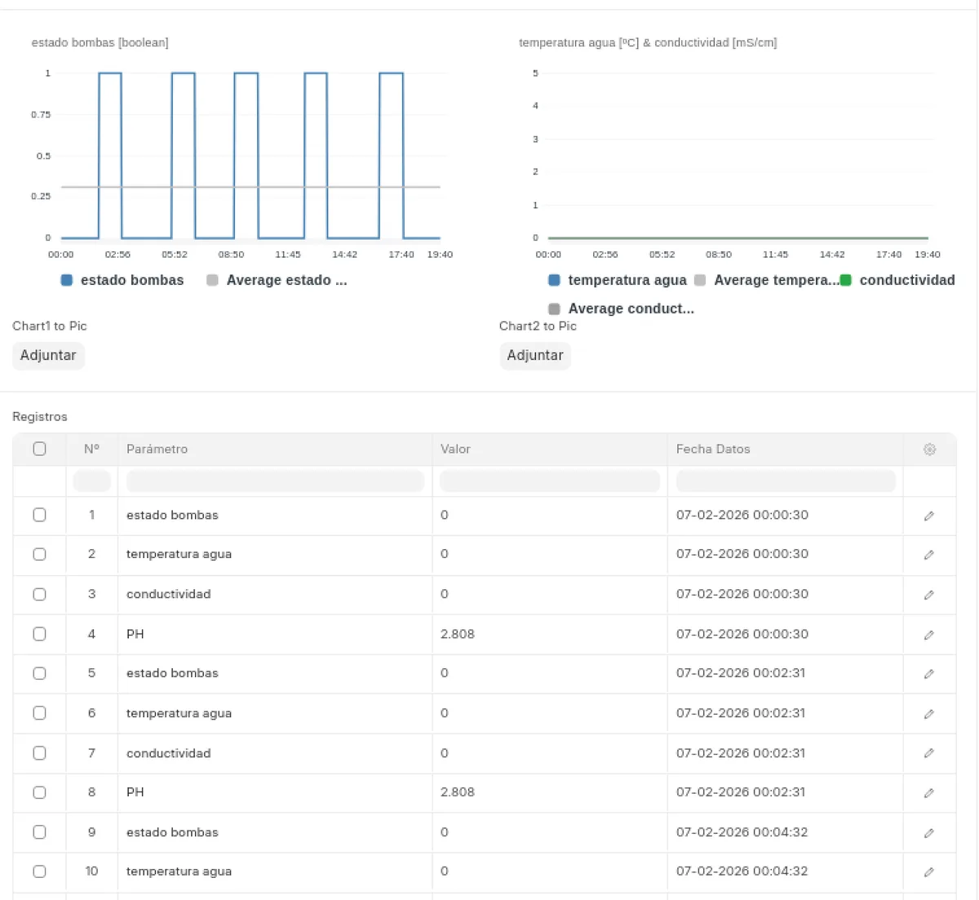Click Adjuntar under Chart2 to Pic
This screenshot has height=900, width=979.
click(x=535, y=356)
